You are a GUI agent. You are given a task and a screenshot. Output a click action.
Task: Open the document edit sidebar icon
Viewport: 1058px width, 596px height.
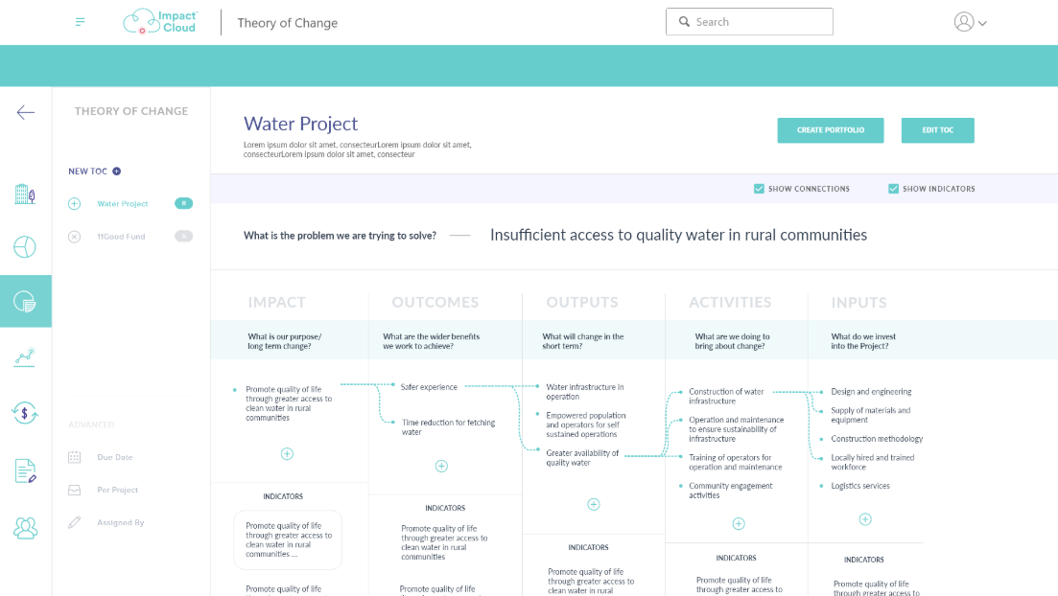click(25, 470)
